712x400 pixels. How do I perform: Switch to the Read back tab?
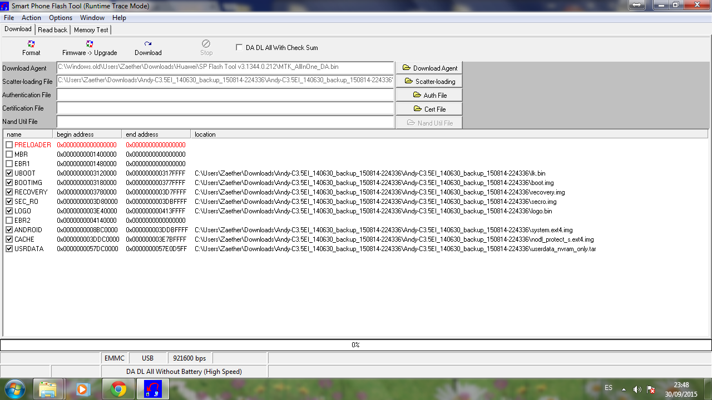coord(52,30)
